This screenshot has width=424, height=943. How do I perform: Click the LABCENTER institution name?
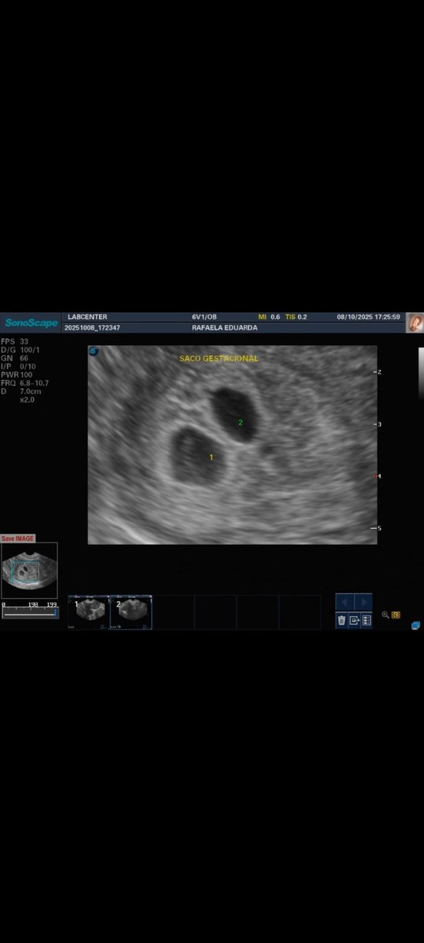coord(87,317)
